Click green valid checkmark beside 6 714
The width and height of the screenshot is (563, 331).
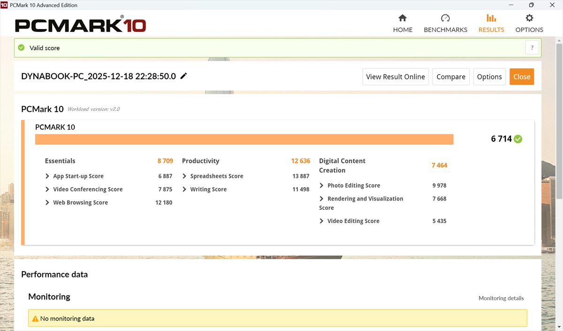click(518, 139)
